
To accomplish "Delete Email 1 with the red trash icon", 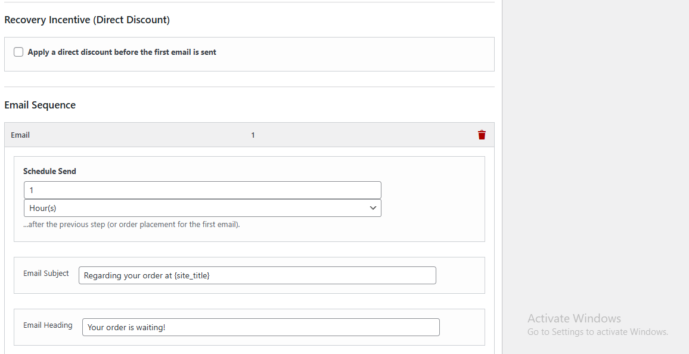I will pyautogui.click(x=482, y=135).
